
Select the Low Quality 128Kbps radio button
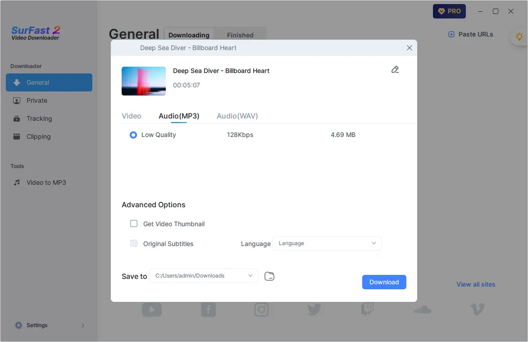(x=133, y=135)
